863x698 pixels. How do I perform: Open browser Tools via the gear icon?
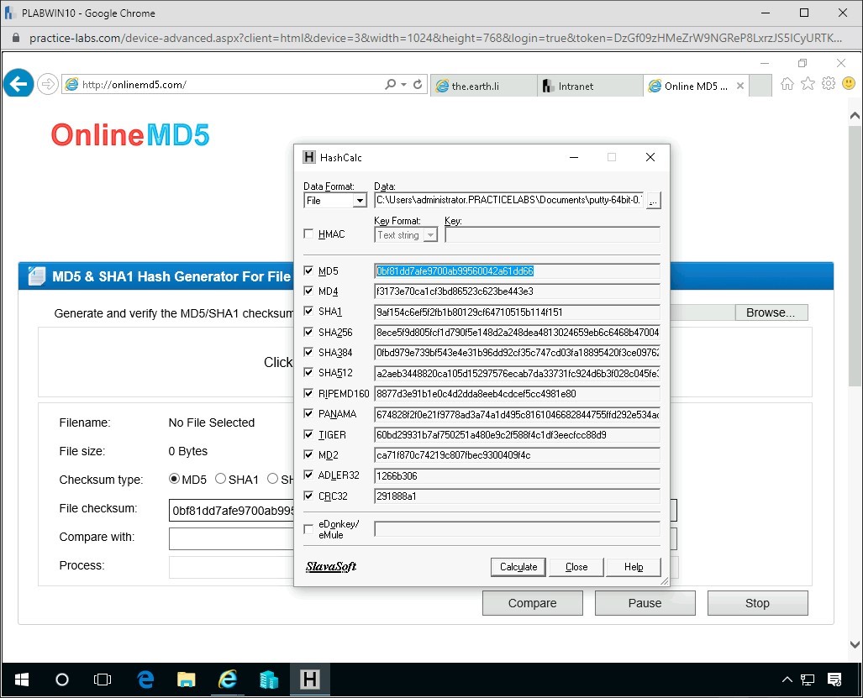click(x=828, y=83)
